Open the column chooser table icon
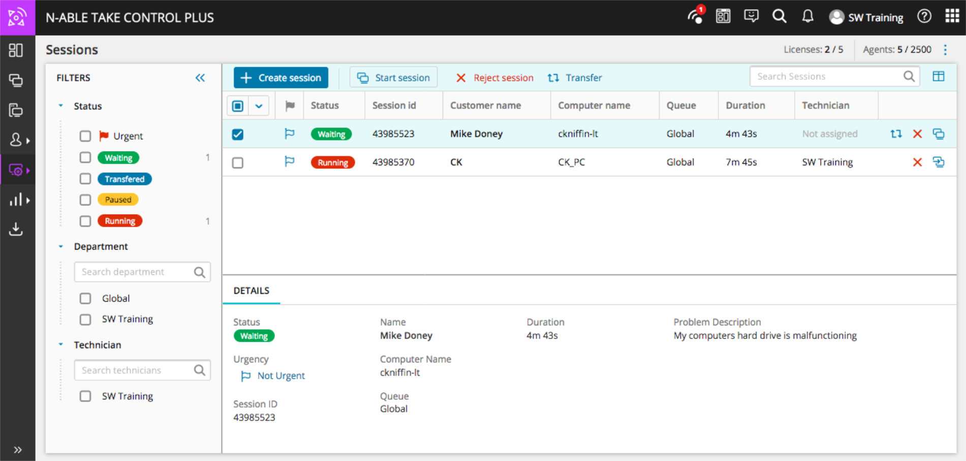This screenshot has width=966, height=461. click(939, 76)
